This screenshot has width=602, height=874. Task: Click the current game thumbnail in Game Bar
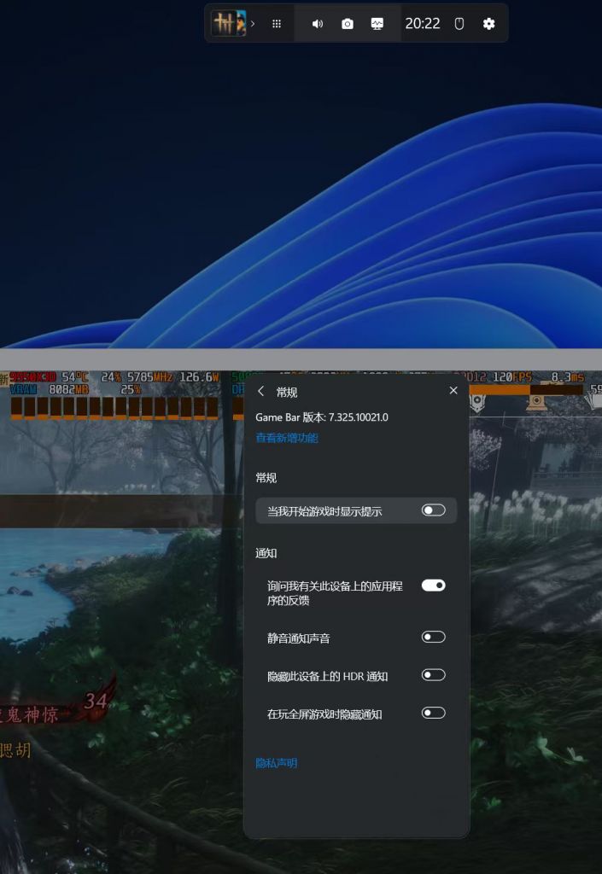[228, 23]
